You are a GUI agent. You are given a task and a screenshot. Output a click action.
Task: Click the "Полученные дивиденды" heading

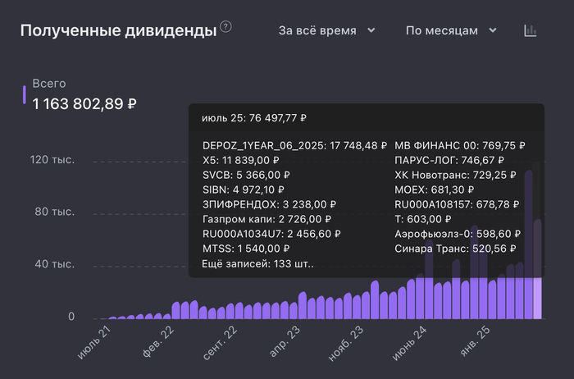117,30
